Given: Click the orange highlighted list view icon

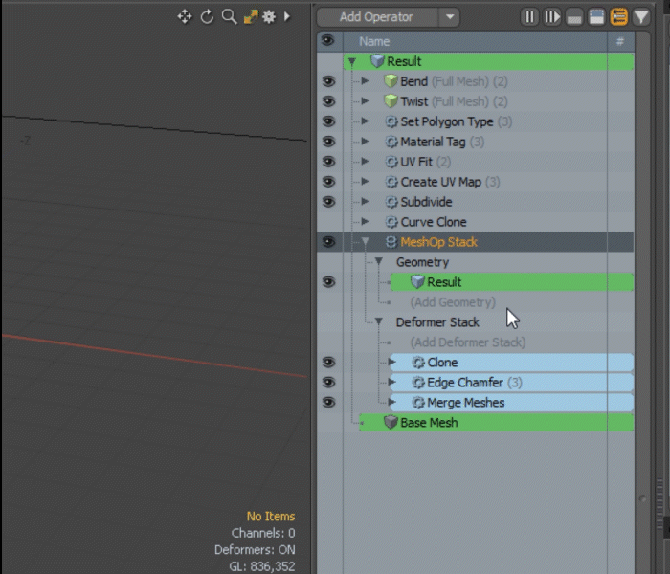Looking at the screenshot, I should click(x=619, y=17).
